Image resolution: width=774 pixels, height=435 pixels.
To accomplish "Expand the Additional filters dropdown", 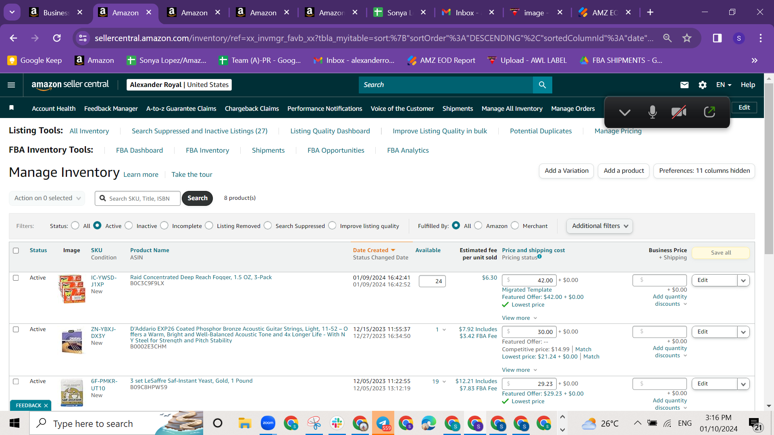I will tap(599, 226).
